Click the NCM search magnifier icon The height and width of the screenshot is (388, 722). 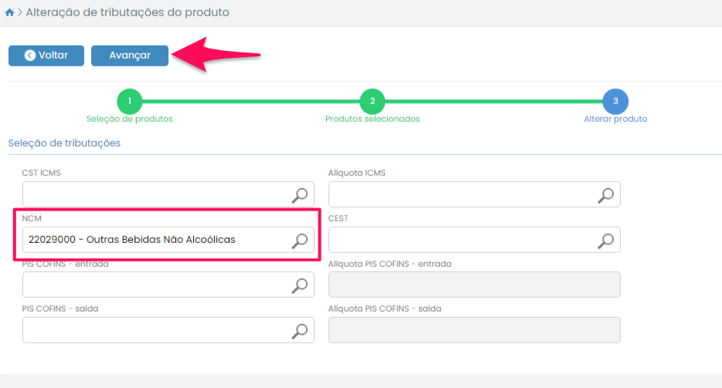click(x=299, y=241)
